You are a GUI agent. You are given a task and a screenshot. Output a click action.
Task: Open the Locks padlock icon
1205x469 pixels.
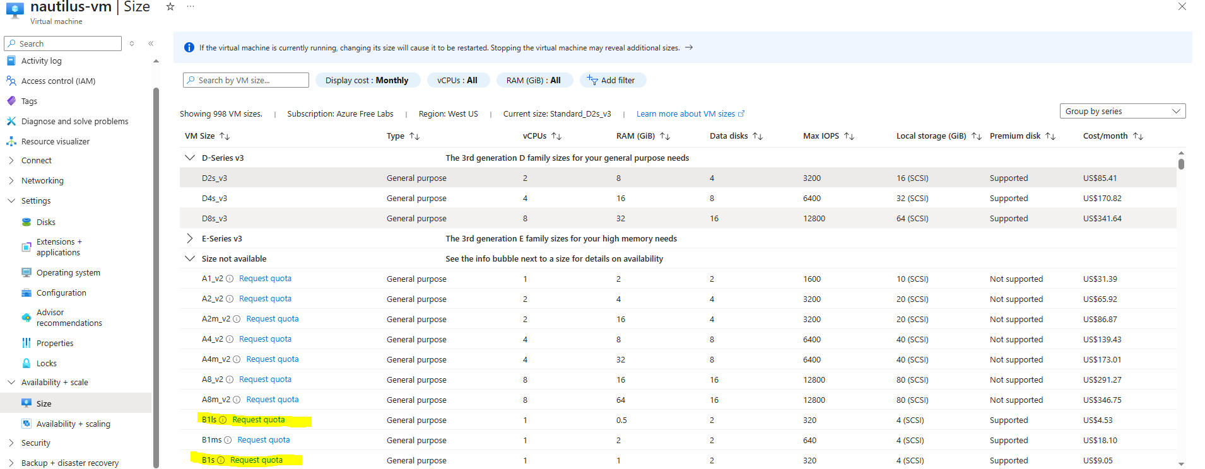26,363
